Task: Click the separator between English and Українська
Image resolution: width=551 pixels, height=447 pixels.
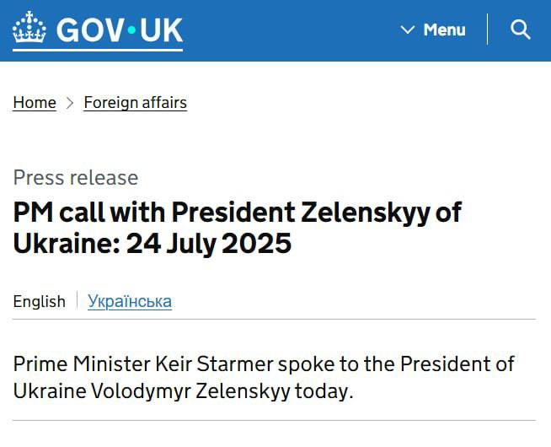Action: click(77, 299)
